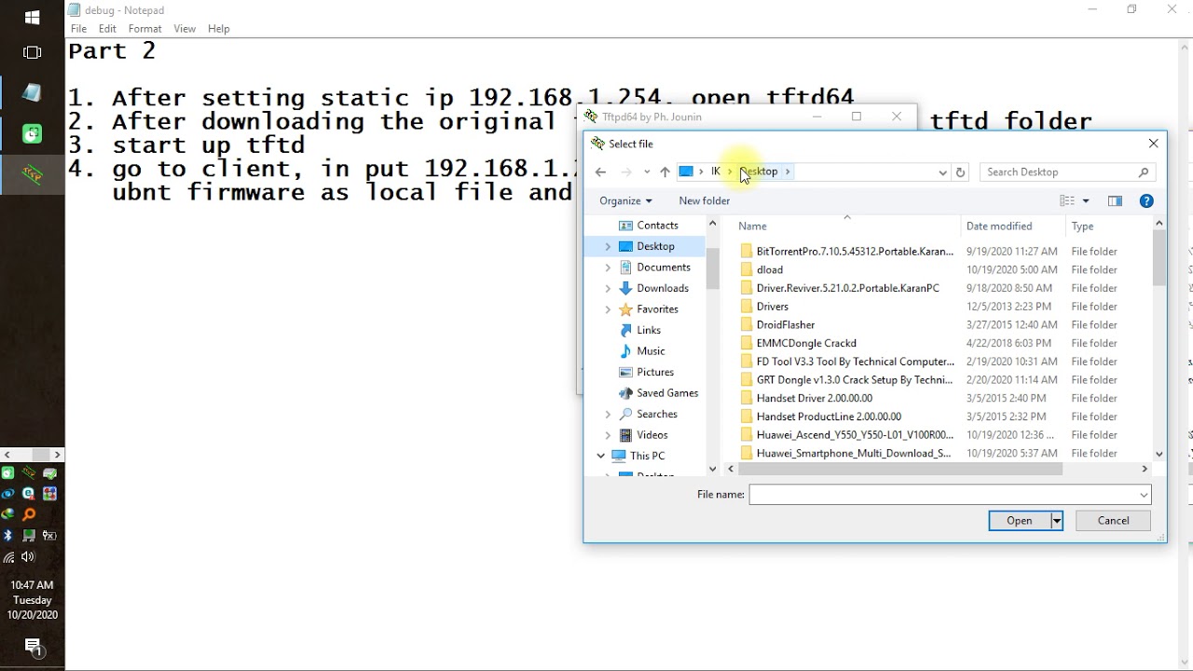The image size is (1193, 671).
Task: Open Task View on the taskbar
Action: [32, 52]
